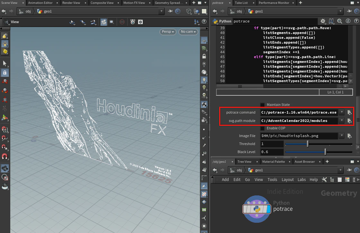Viewport: 360px width, 233px height.
Task: Click the obj path button in scene view
Action: coord(25,11)
